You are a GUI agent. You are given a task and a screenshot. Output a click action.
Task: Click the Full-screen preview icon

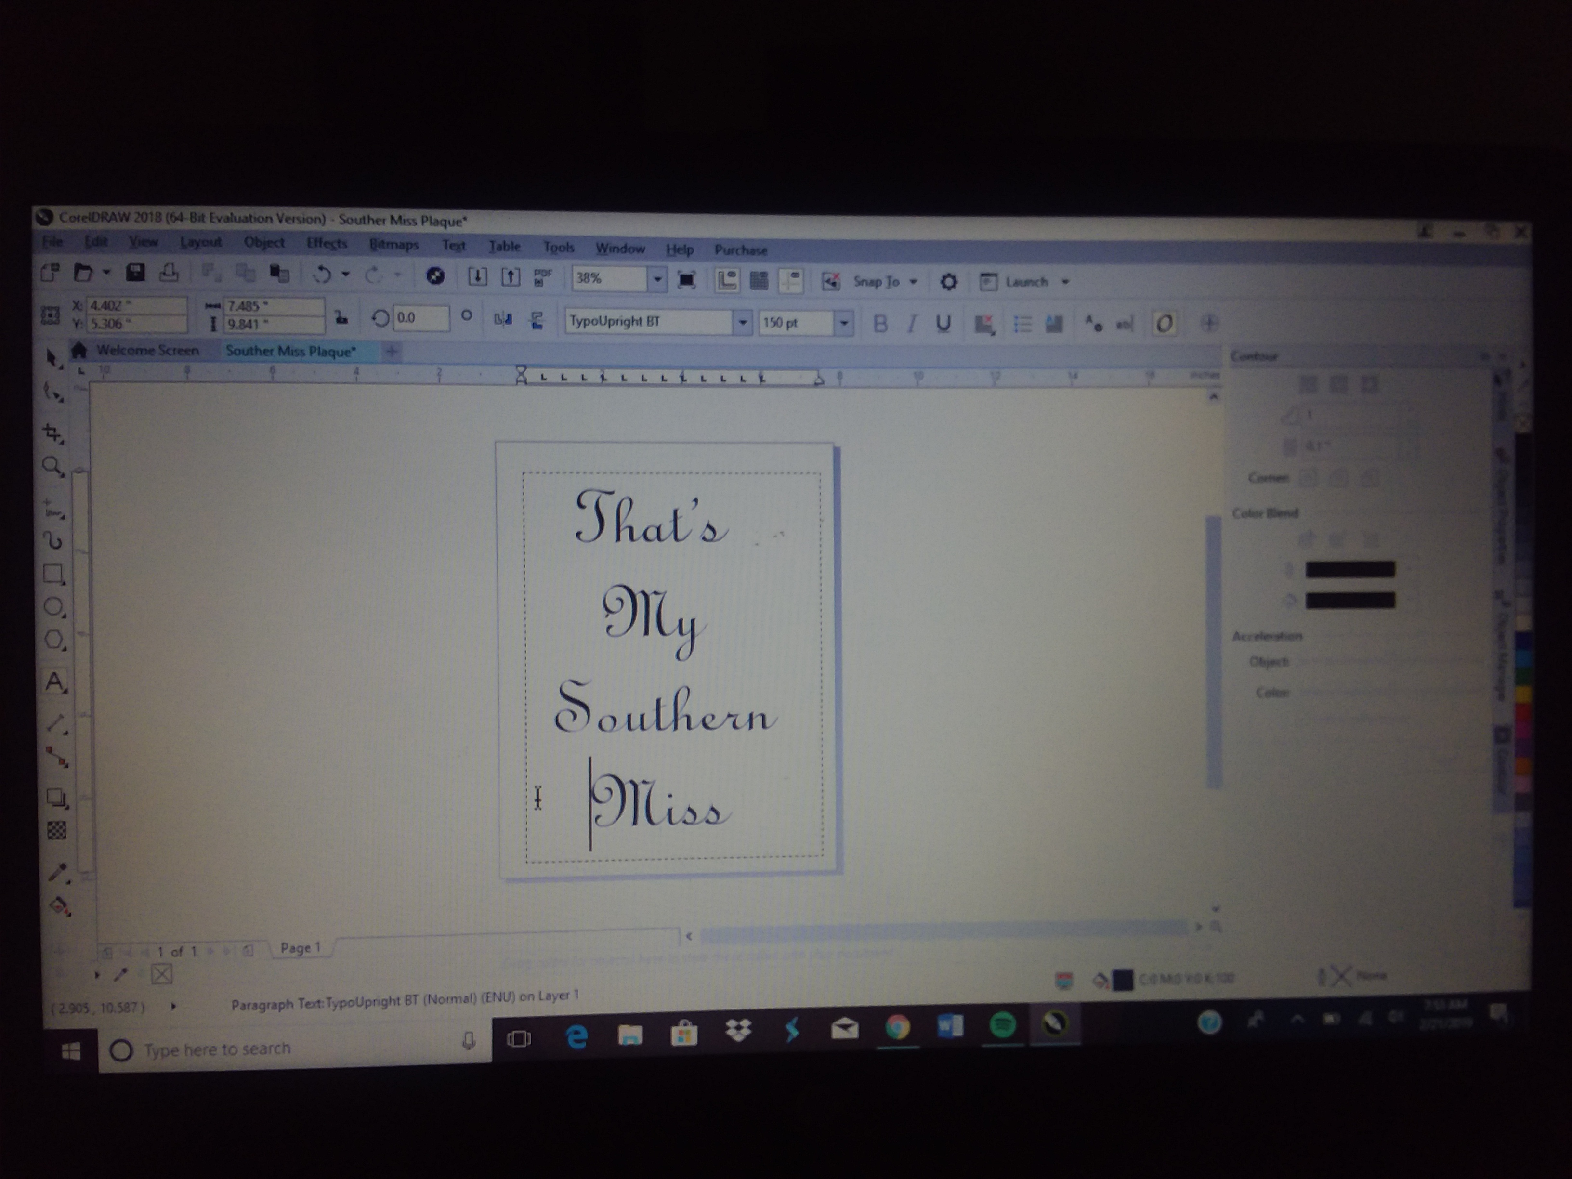pyautogui.click(x=686, y=280)
